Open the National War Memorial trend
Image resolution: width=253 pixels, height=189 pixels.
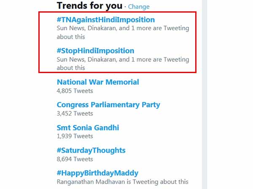[98, 82]
